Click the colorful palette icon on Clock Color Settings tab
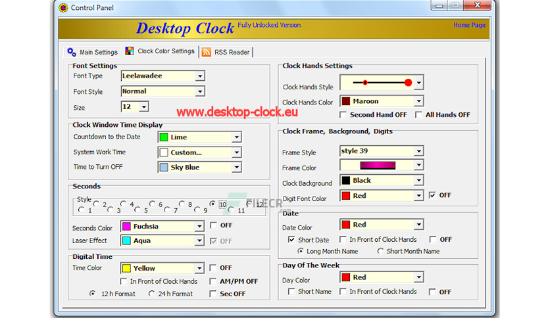 tap(130, 51)
